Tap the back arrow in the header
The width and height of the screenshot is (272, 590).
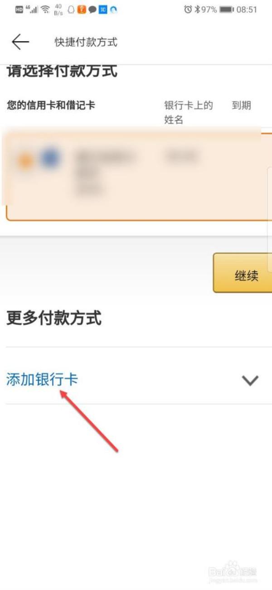[20, 42]
